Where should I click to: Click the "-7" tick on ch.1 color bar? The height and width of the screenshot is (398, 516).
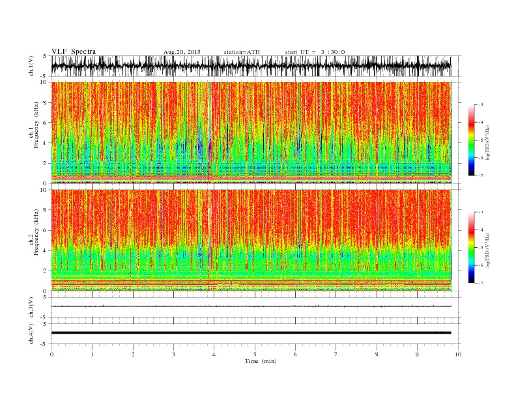click(x=481, y=176)
